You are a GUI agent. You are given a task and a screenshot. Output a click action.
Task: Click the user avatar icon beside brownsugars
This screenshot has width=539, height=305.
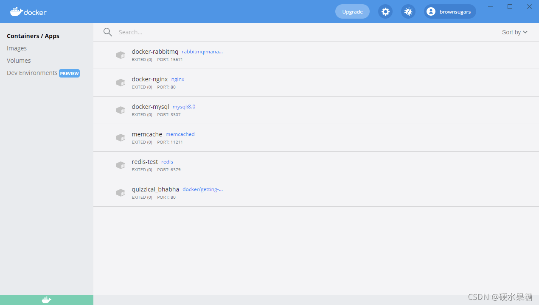pos(431,12)
